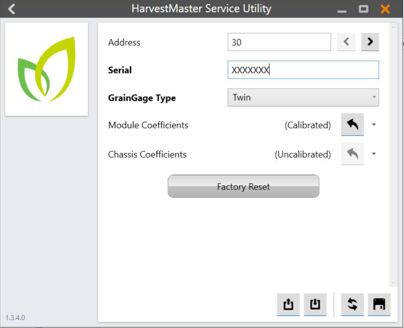Click the GrainGage Type label
The height and width of the screenshot is (328, 404).
pos(142,98)
